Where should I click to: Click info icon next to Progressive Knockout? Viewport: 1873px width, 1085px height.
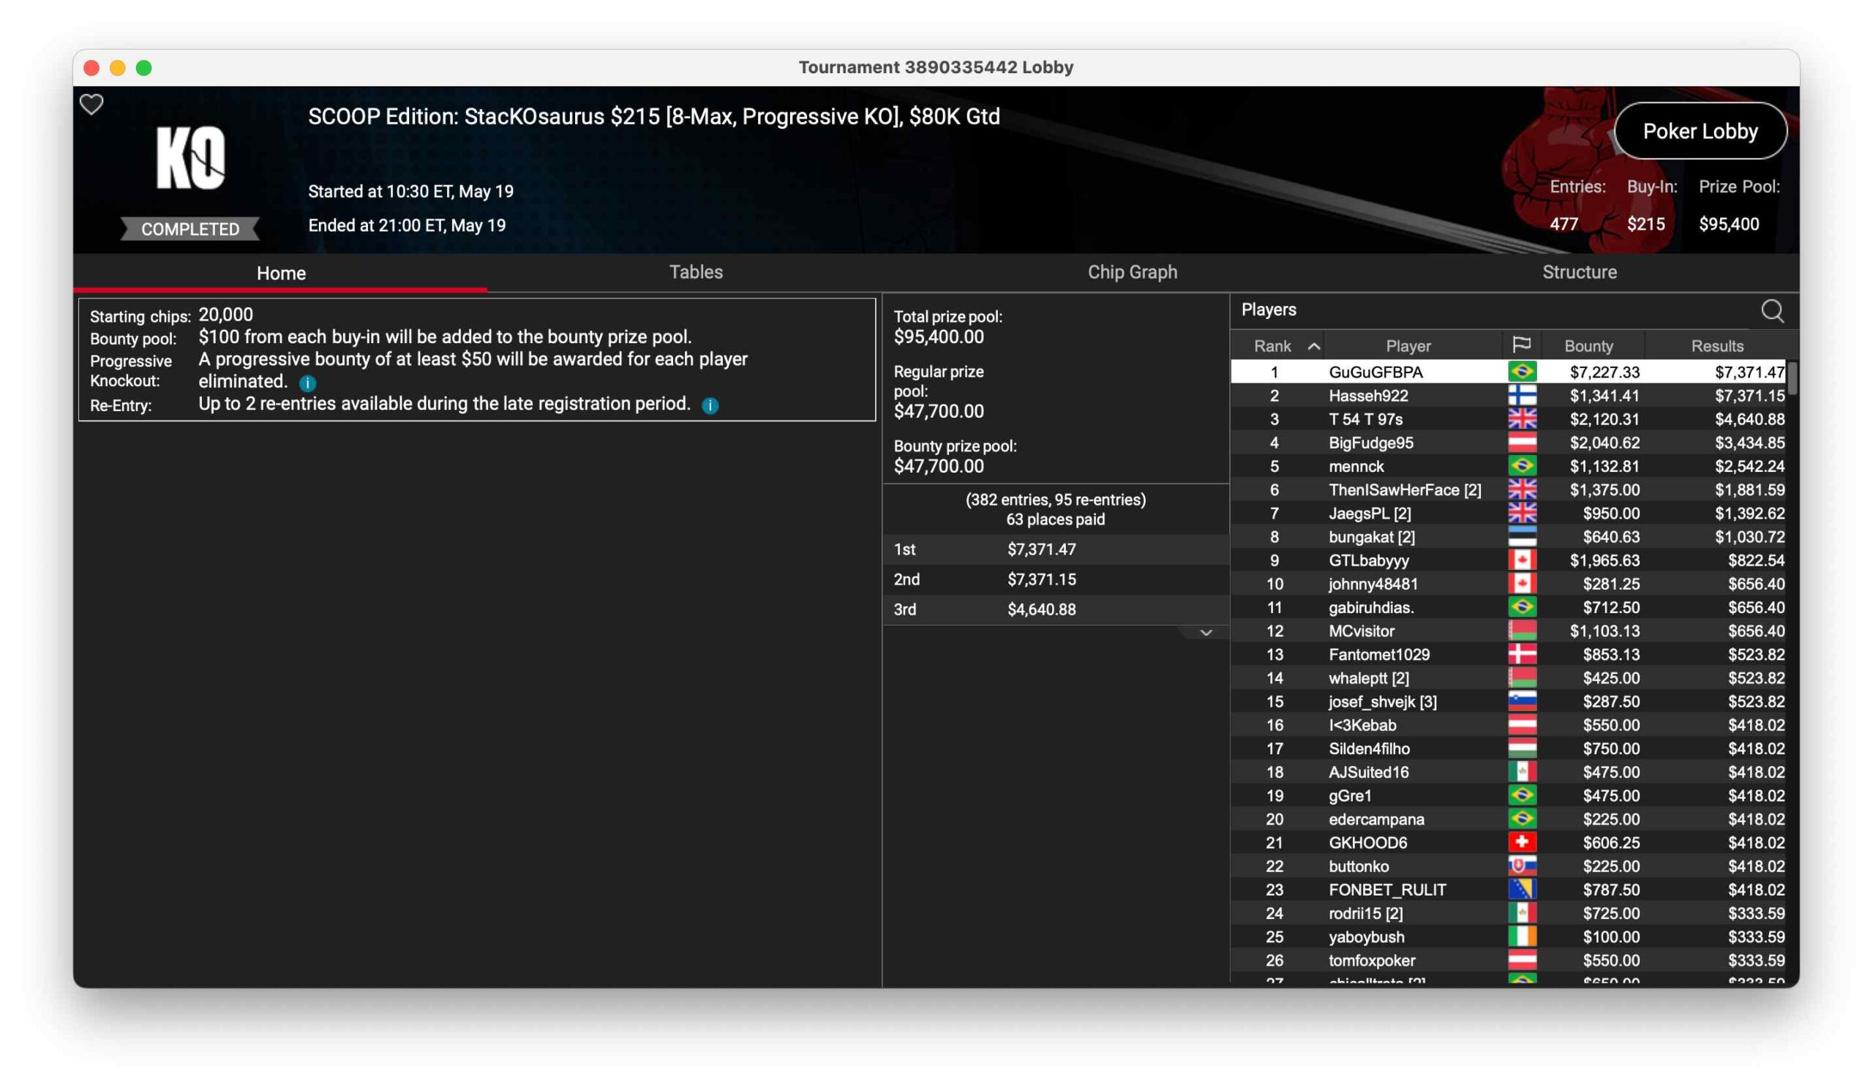308,383
